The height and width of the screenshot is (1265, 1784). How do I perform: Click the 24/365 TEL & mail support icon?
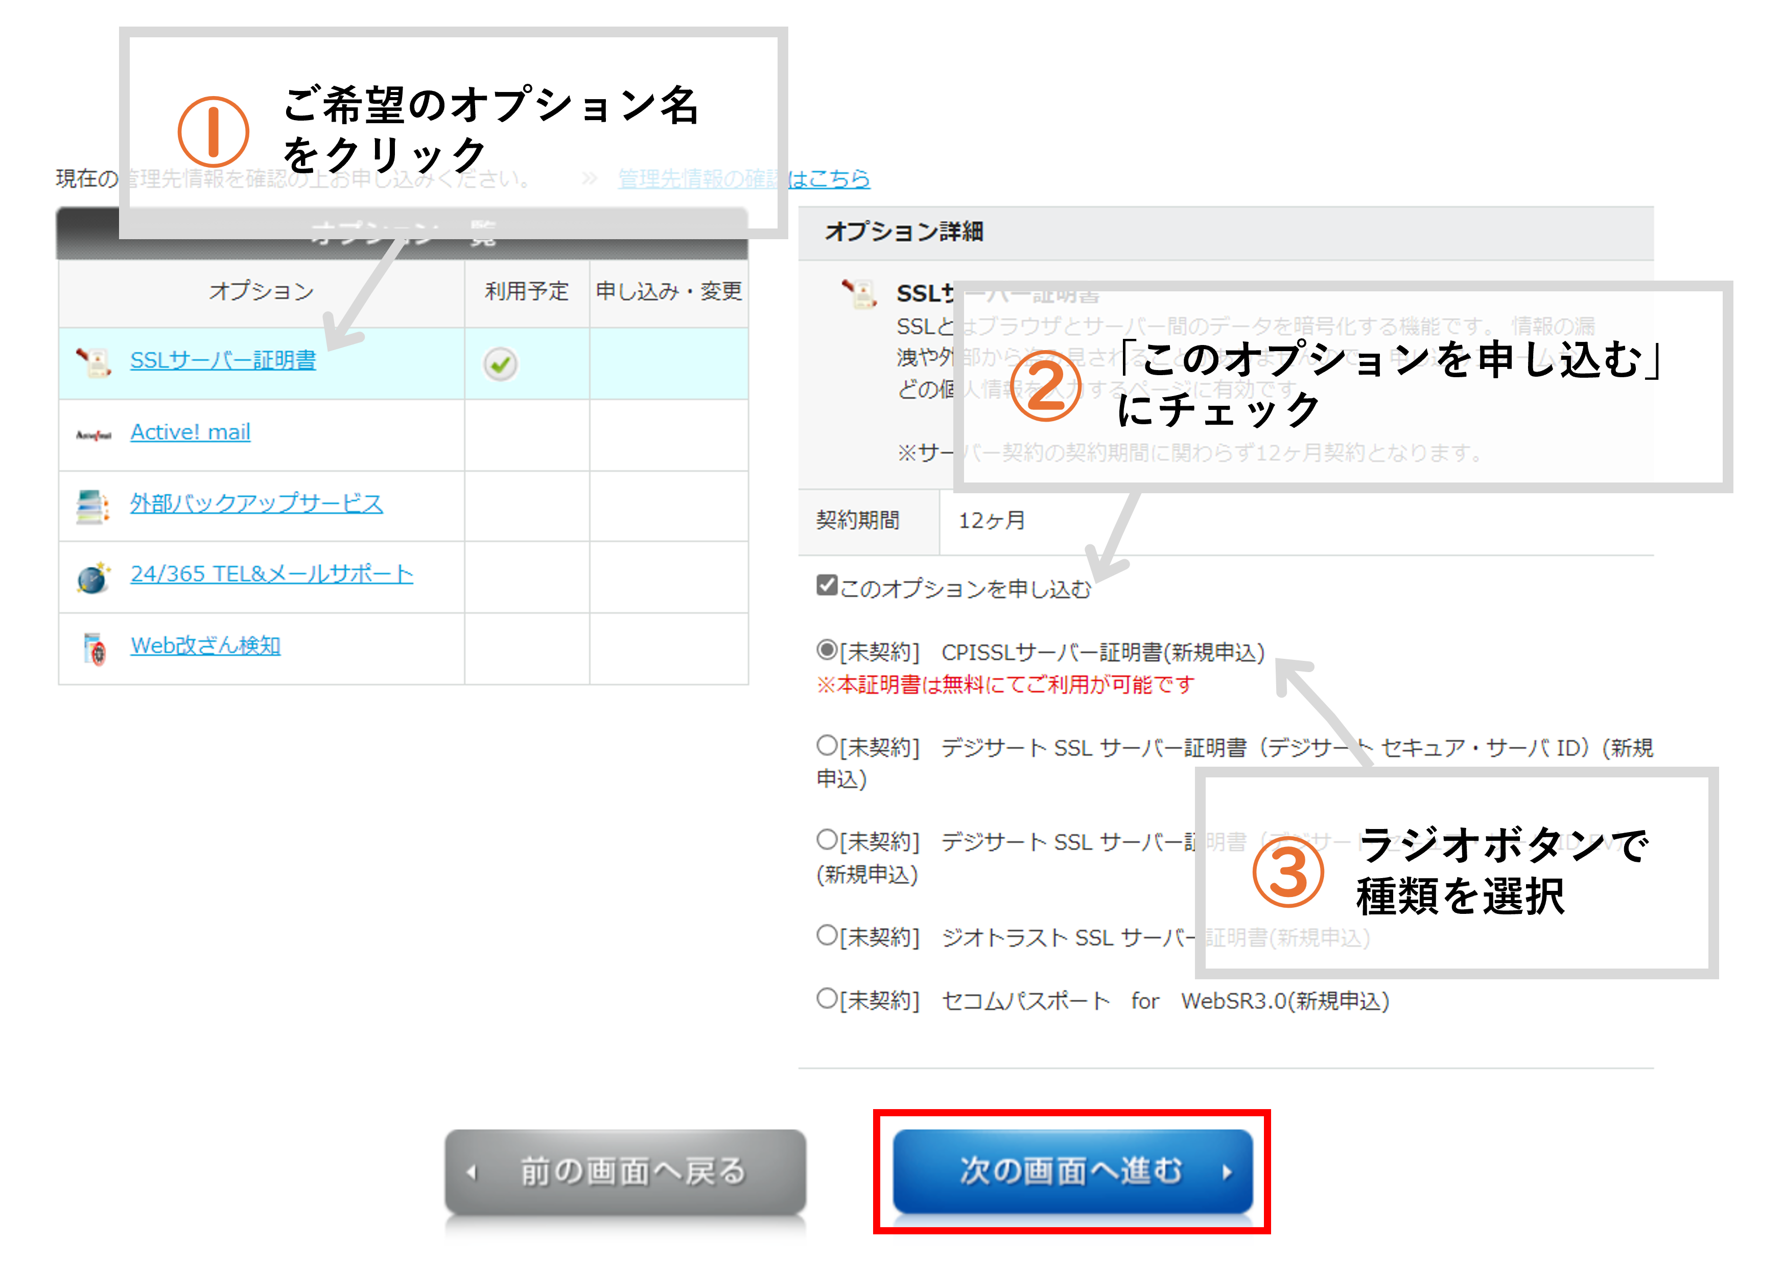(93, 578)
